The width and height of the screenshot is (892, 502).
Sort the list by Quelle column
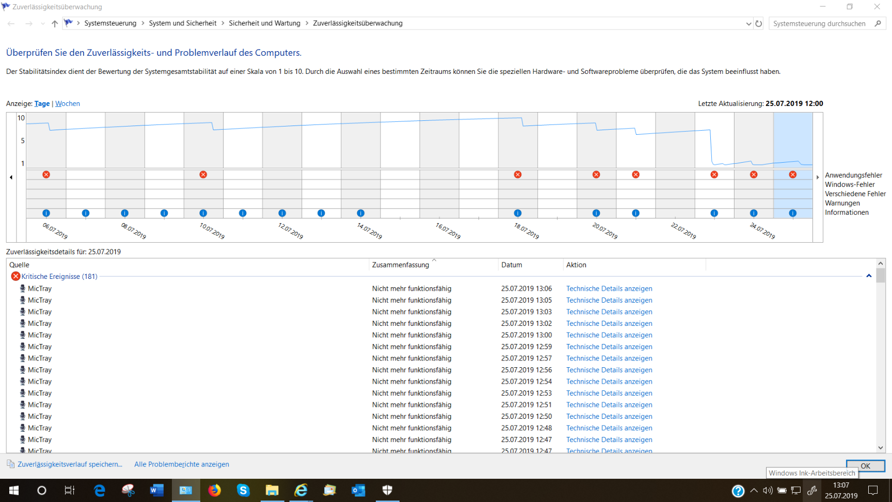188,264
